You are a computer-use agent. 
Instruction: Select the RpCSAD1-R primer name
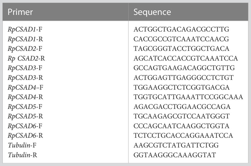[x=25, y=39]
